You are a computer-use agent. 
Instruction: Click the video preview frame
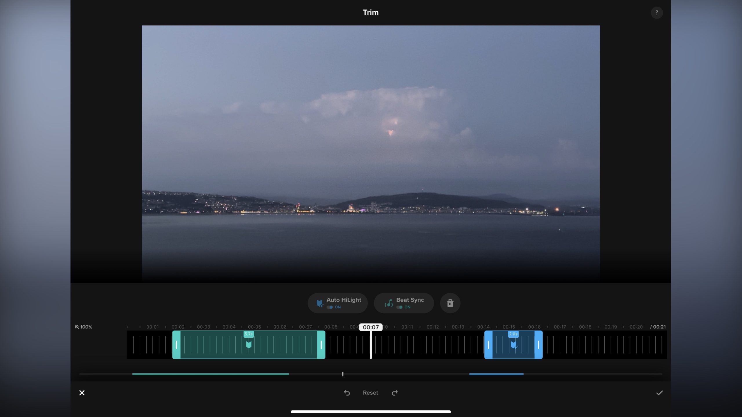point(371,153)
